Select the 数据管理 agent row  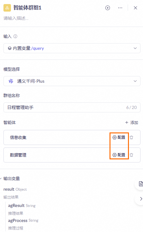[x=72, y=155]
